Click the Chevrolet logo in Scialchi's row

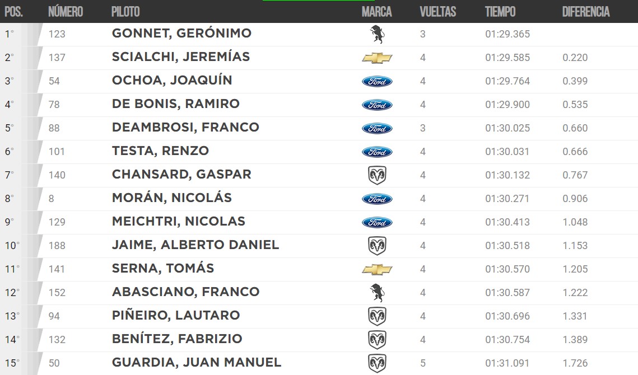point(377,58)
